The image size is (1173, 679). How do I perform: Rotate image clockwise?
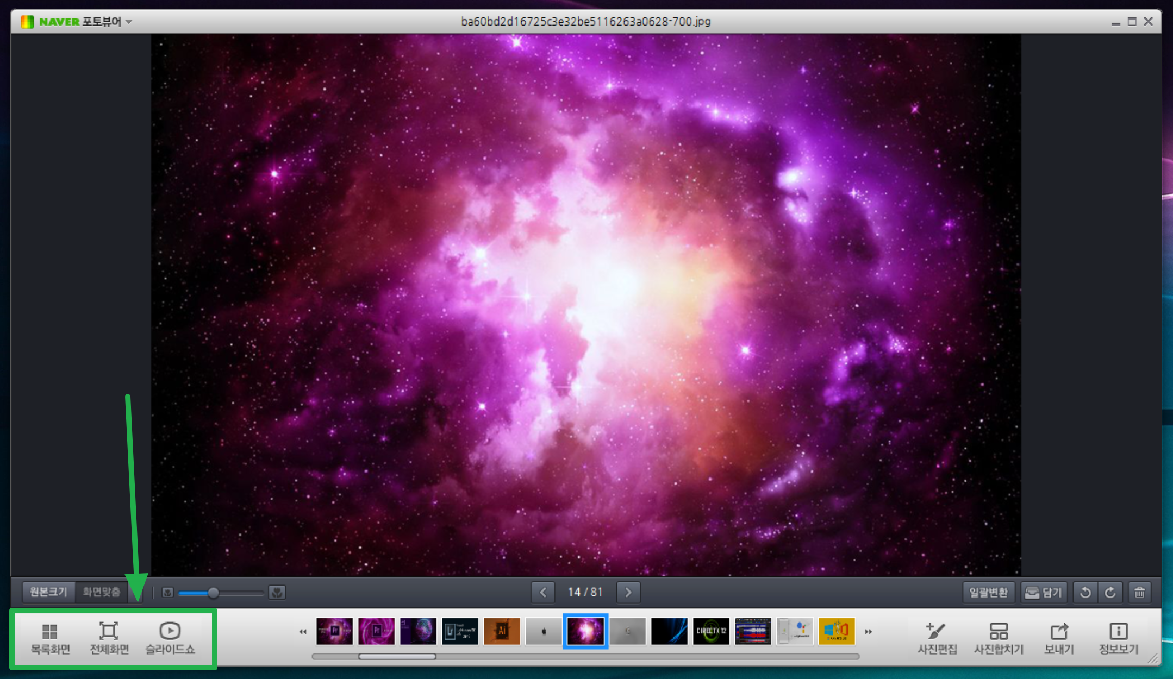[x=1110, y=592]
